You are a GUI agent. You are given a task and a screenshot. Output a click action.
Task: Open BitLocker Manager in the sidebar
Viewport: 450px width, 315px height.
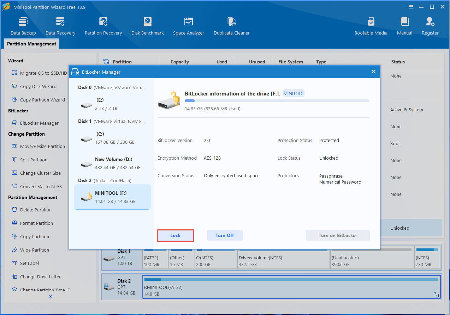35,123
